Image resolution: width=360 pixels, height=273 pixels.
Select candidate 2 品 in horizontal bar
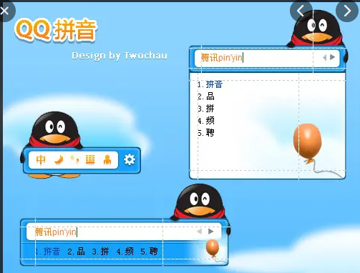pos(76,252)
